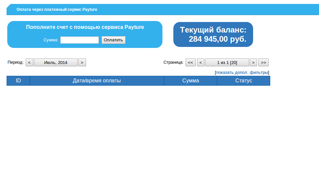Sort by Дата/время оплаты column header
The image size is (319, 170).
[97, 81]
